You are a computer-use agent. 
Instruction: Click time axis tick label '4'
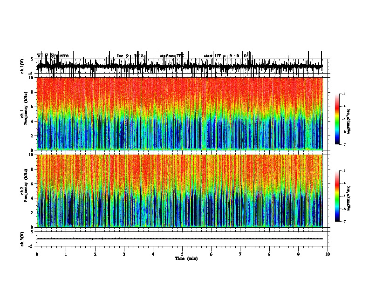coord(153,254)
